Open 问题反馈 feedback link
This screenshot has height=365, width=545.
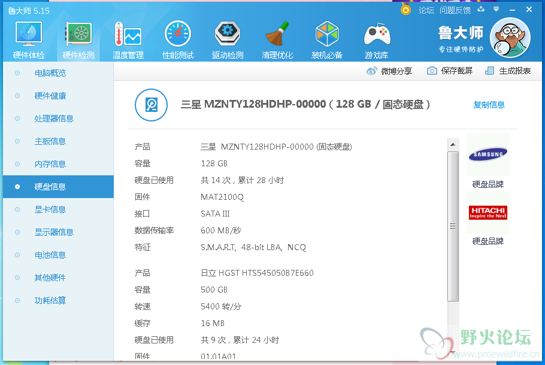(455, 10)
